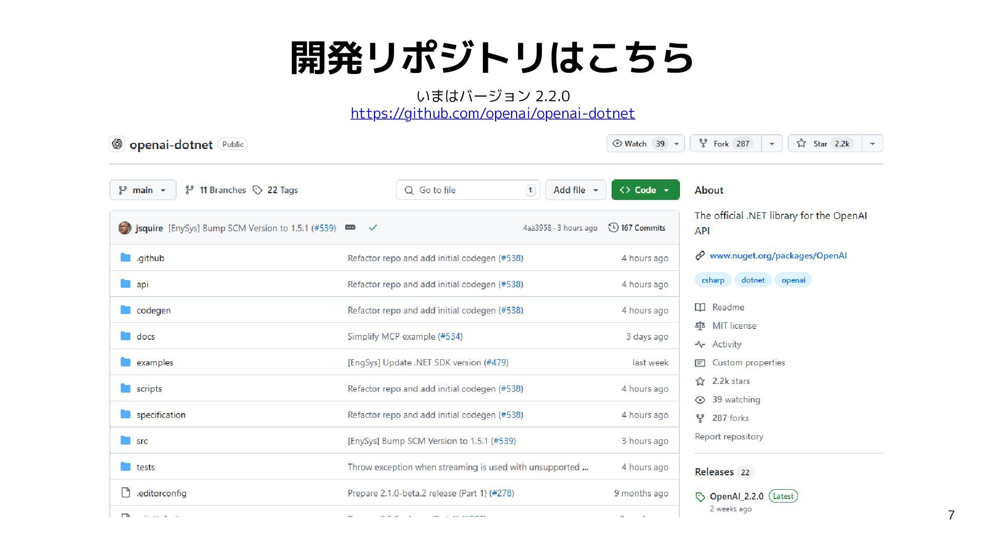
Task: Open the github.com/openai/openai-dotnet link
Action: coord(492,113)
